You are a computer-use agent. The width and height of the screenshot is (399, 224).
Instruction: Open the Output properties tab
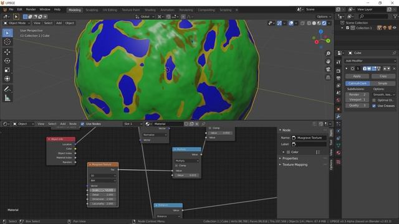[x=339, y=78]
